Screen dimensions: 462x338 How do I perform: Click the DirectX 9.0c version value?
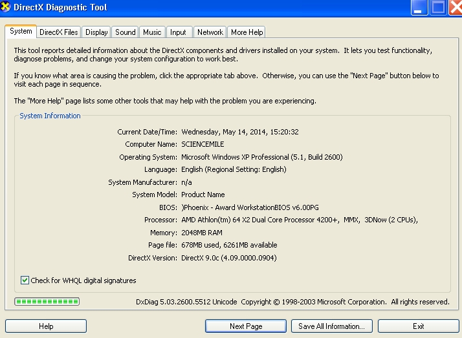click(229, 258)
